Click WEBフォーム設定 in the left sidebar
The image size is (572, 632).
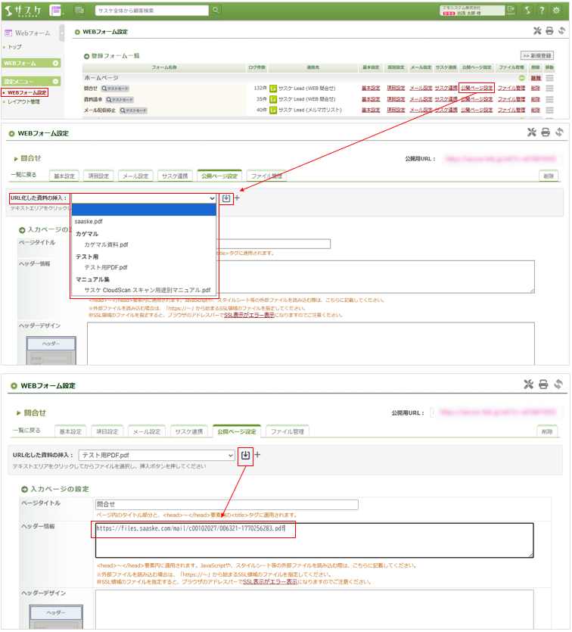click(x=27, y=92)
